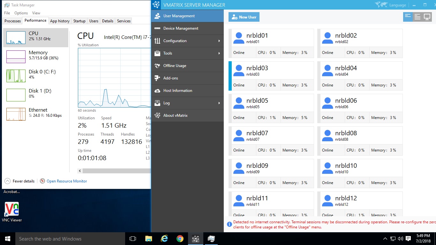
Task: Click the Log inbox icon
Action: point(157,103)
